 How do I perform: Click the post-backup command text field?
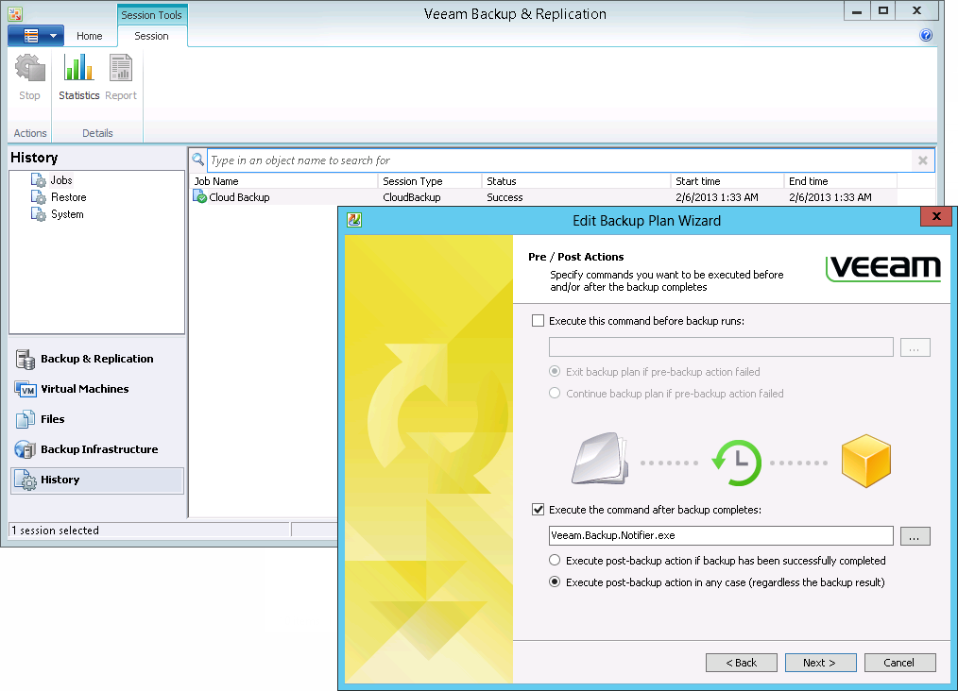(x=721, y=535)
